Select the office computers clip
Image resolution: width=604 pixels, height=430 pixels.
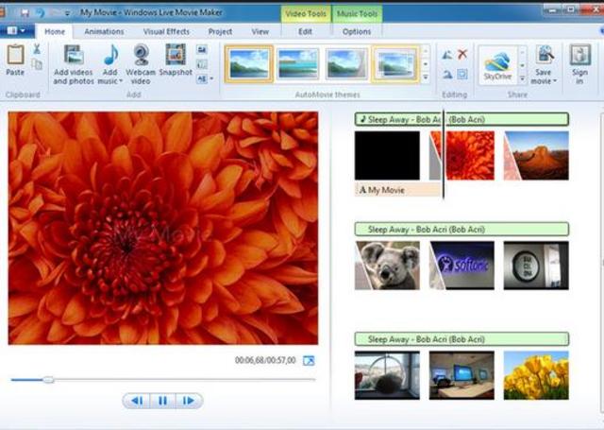click(x=461, y=375)
